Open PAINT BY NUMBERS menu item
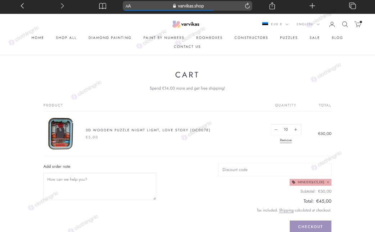This screenshot has height=232, width=375. (x=164, y=38)
